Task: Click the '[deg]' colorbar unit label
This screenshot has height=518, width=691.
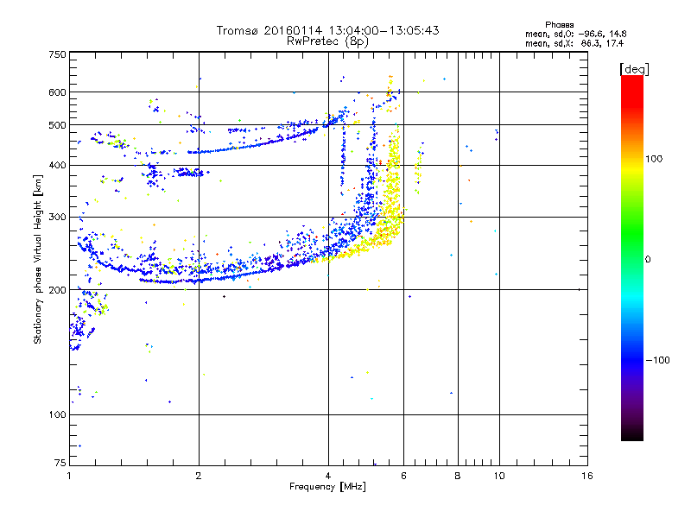Action: [634, 69]
